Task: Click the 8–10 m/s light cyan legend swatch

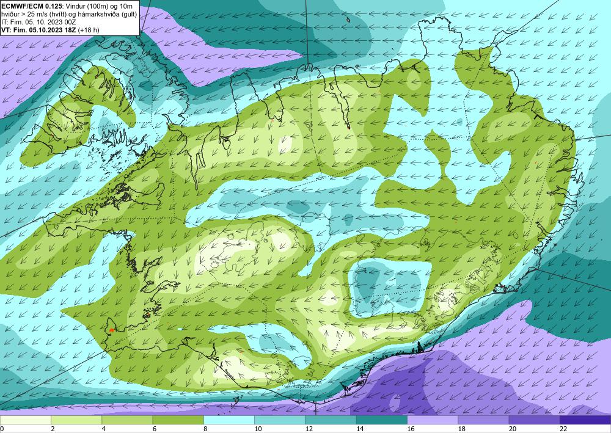Action: click(x=229, y=420)
